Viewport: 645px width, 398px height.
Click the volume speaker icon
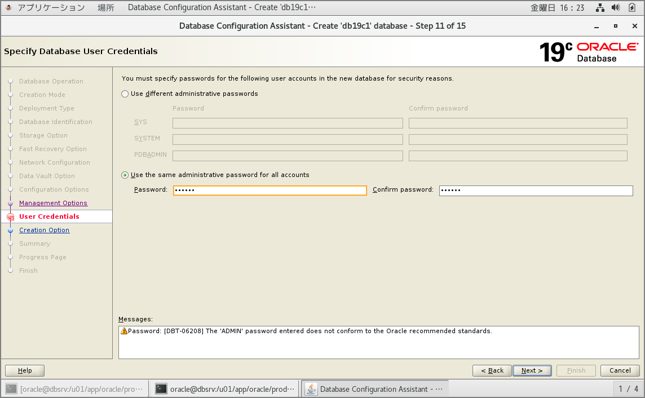616,8
